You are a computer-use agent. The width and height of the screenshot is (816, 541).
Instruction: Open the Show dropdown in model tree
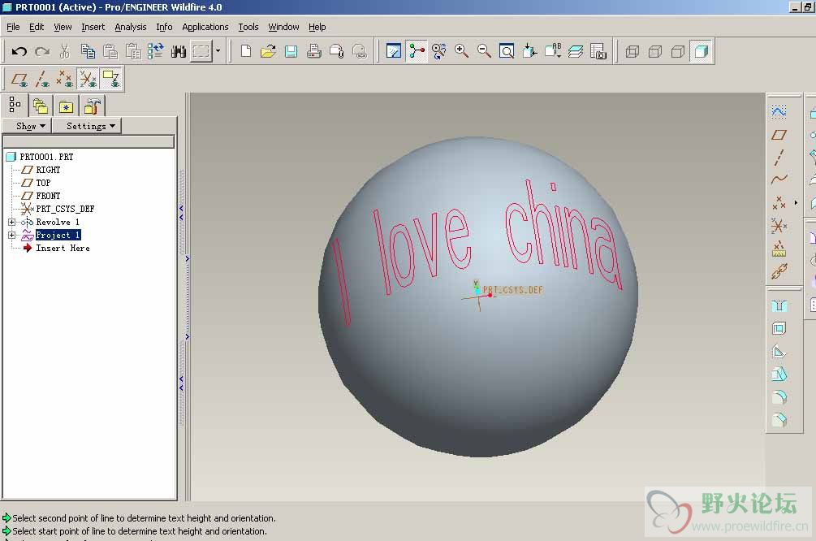(28, 126)
